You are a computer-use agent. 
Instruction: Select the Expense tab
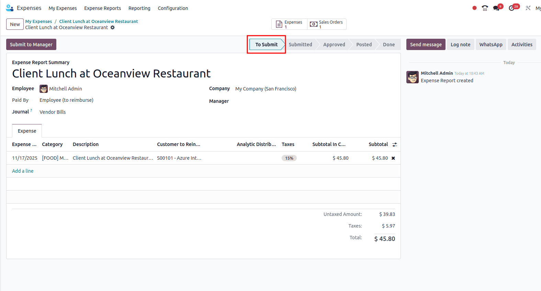tap(27, 131)
